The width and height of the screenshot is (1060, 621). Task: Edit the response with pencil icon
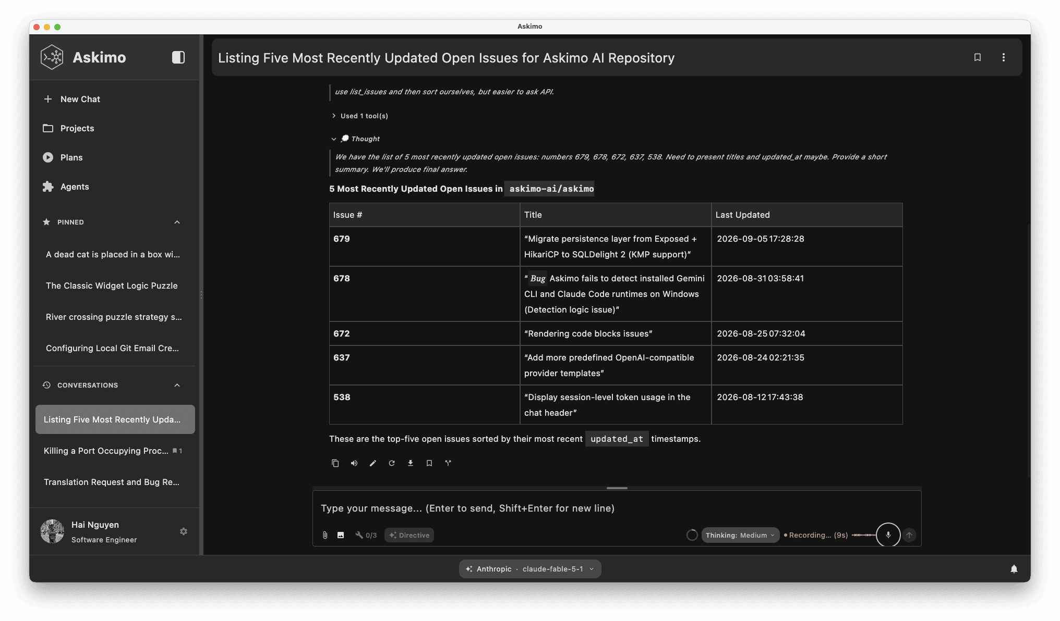click(373, 463)
